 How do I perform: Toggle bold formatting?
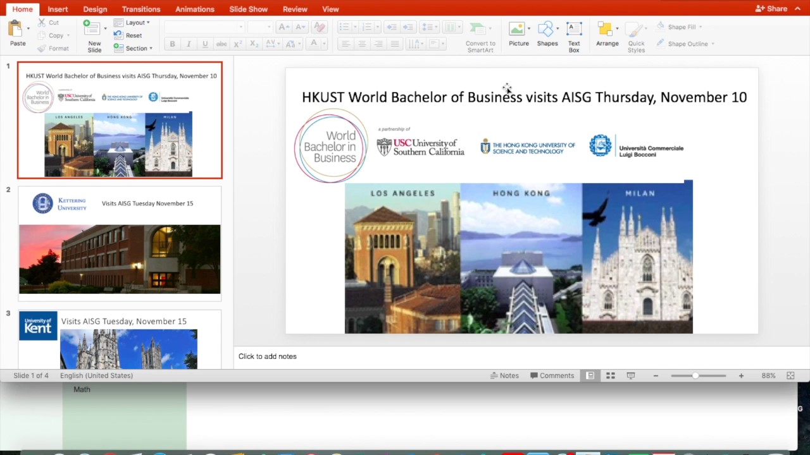click(172, 44)
